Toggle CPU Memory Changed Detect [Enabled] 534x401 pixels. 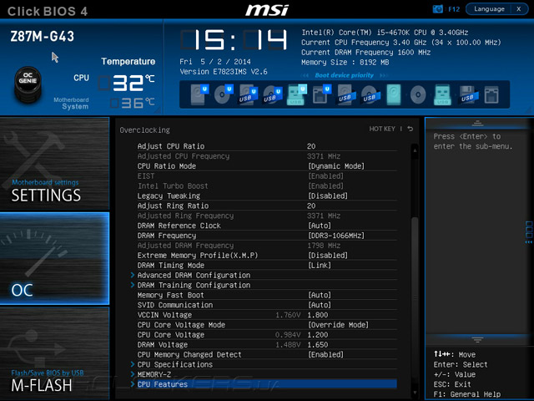[x=325, y=354]
